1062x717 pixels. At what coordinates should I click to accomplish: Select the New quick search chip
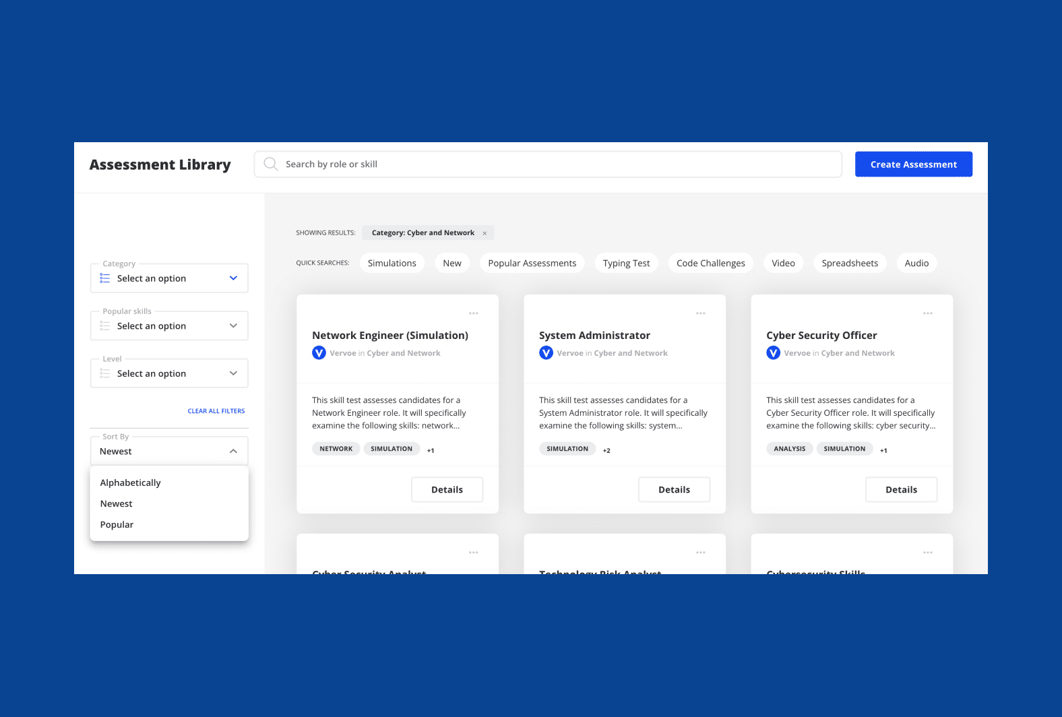(452, 263)
